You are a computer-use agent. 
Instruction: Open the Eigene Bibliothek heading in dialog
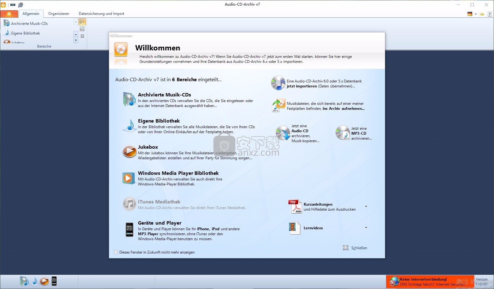coord(159,121)
